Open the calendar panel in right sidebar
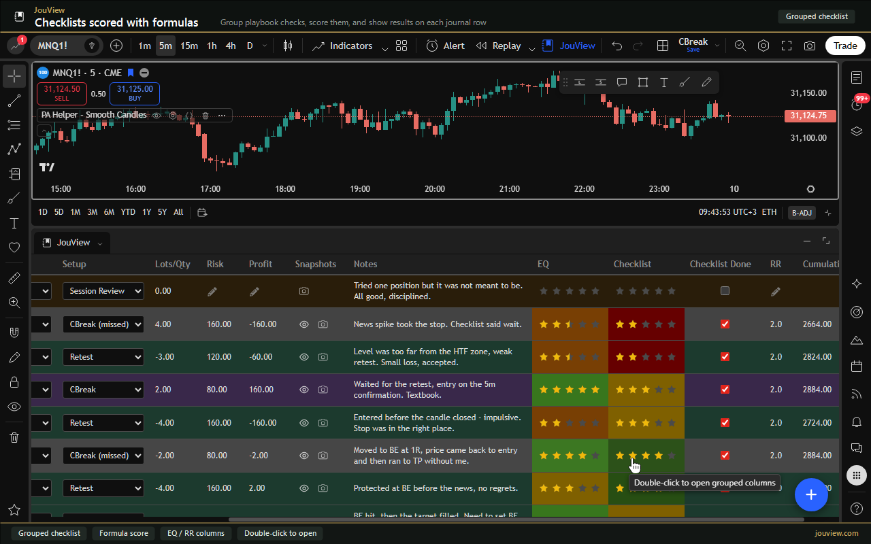 coord(857,367)
